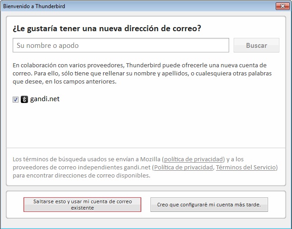292x229 pixels.
Task: Open the 'Términos del Servicio' link
Action: pyautogui.click(x=245, y=167)
